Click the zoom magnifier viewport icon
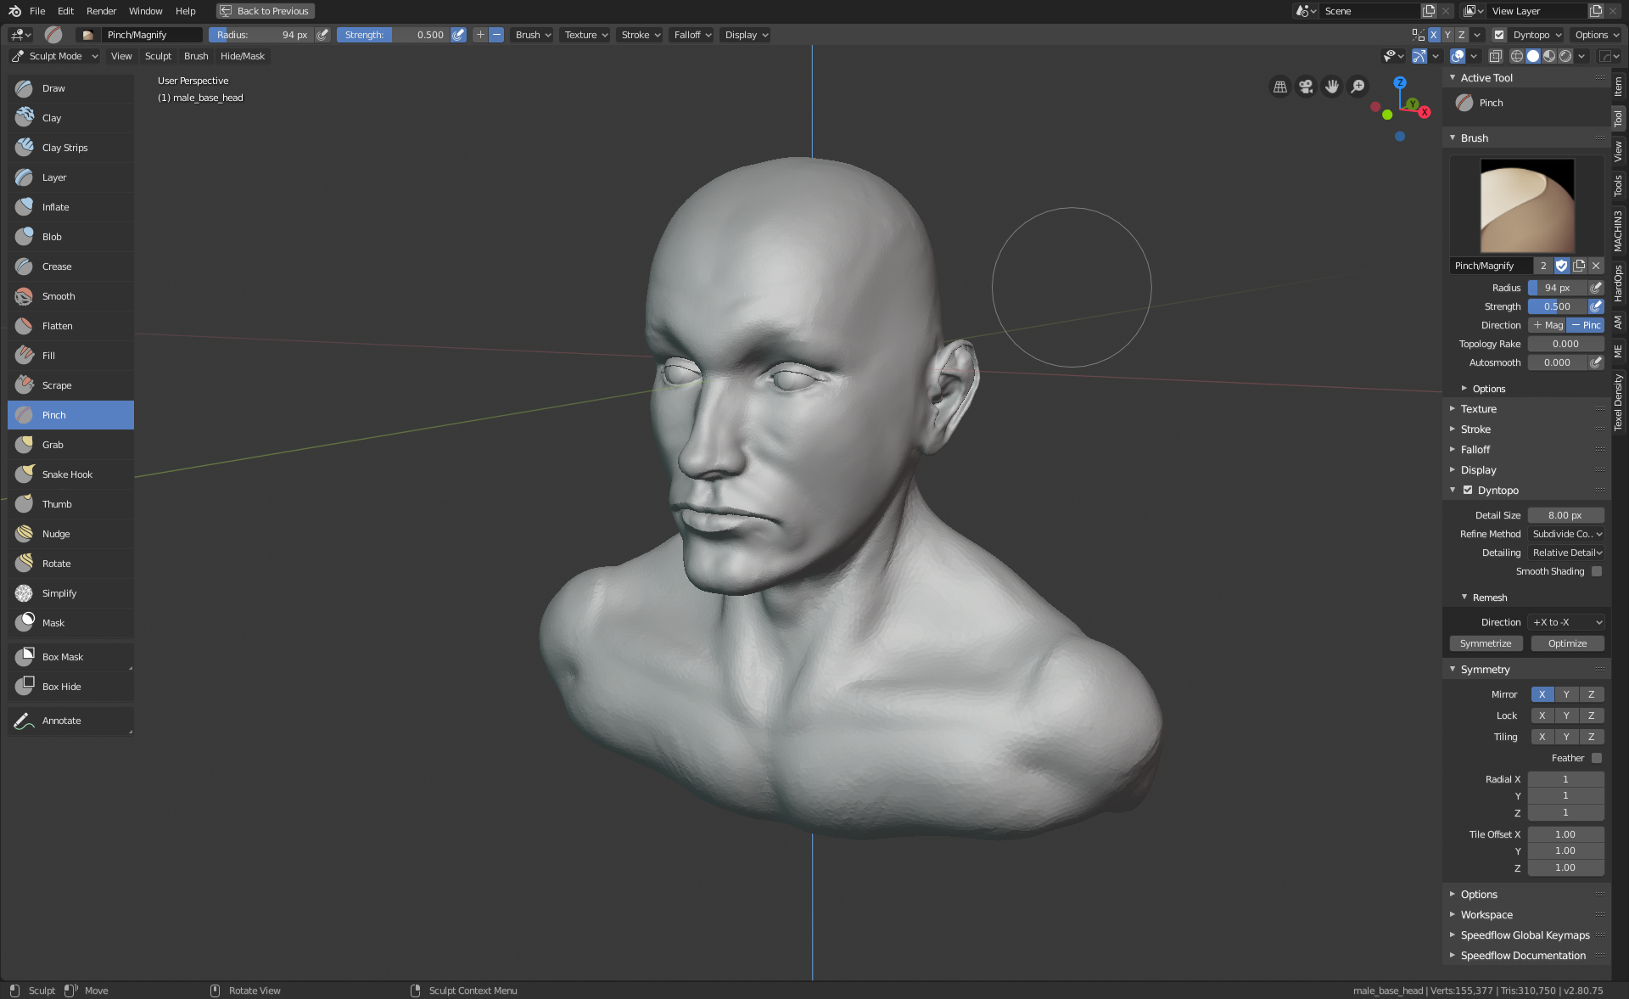 pos(1357,87)
